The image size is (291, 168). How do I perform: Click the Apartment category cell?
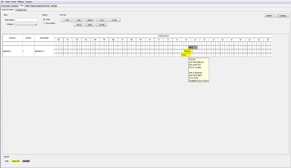coord(13,51)
